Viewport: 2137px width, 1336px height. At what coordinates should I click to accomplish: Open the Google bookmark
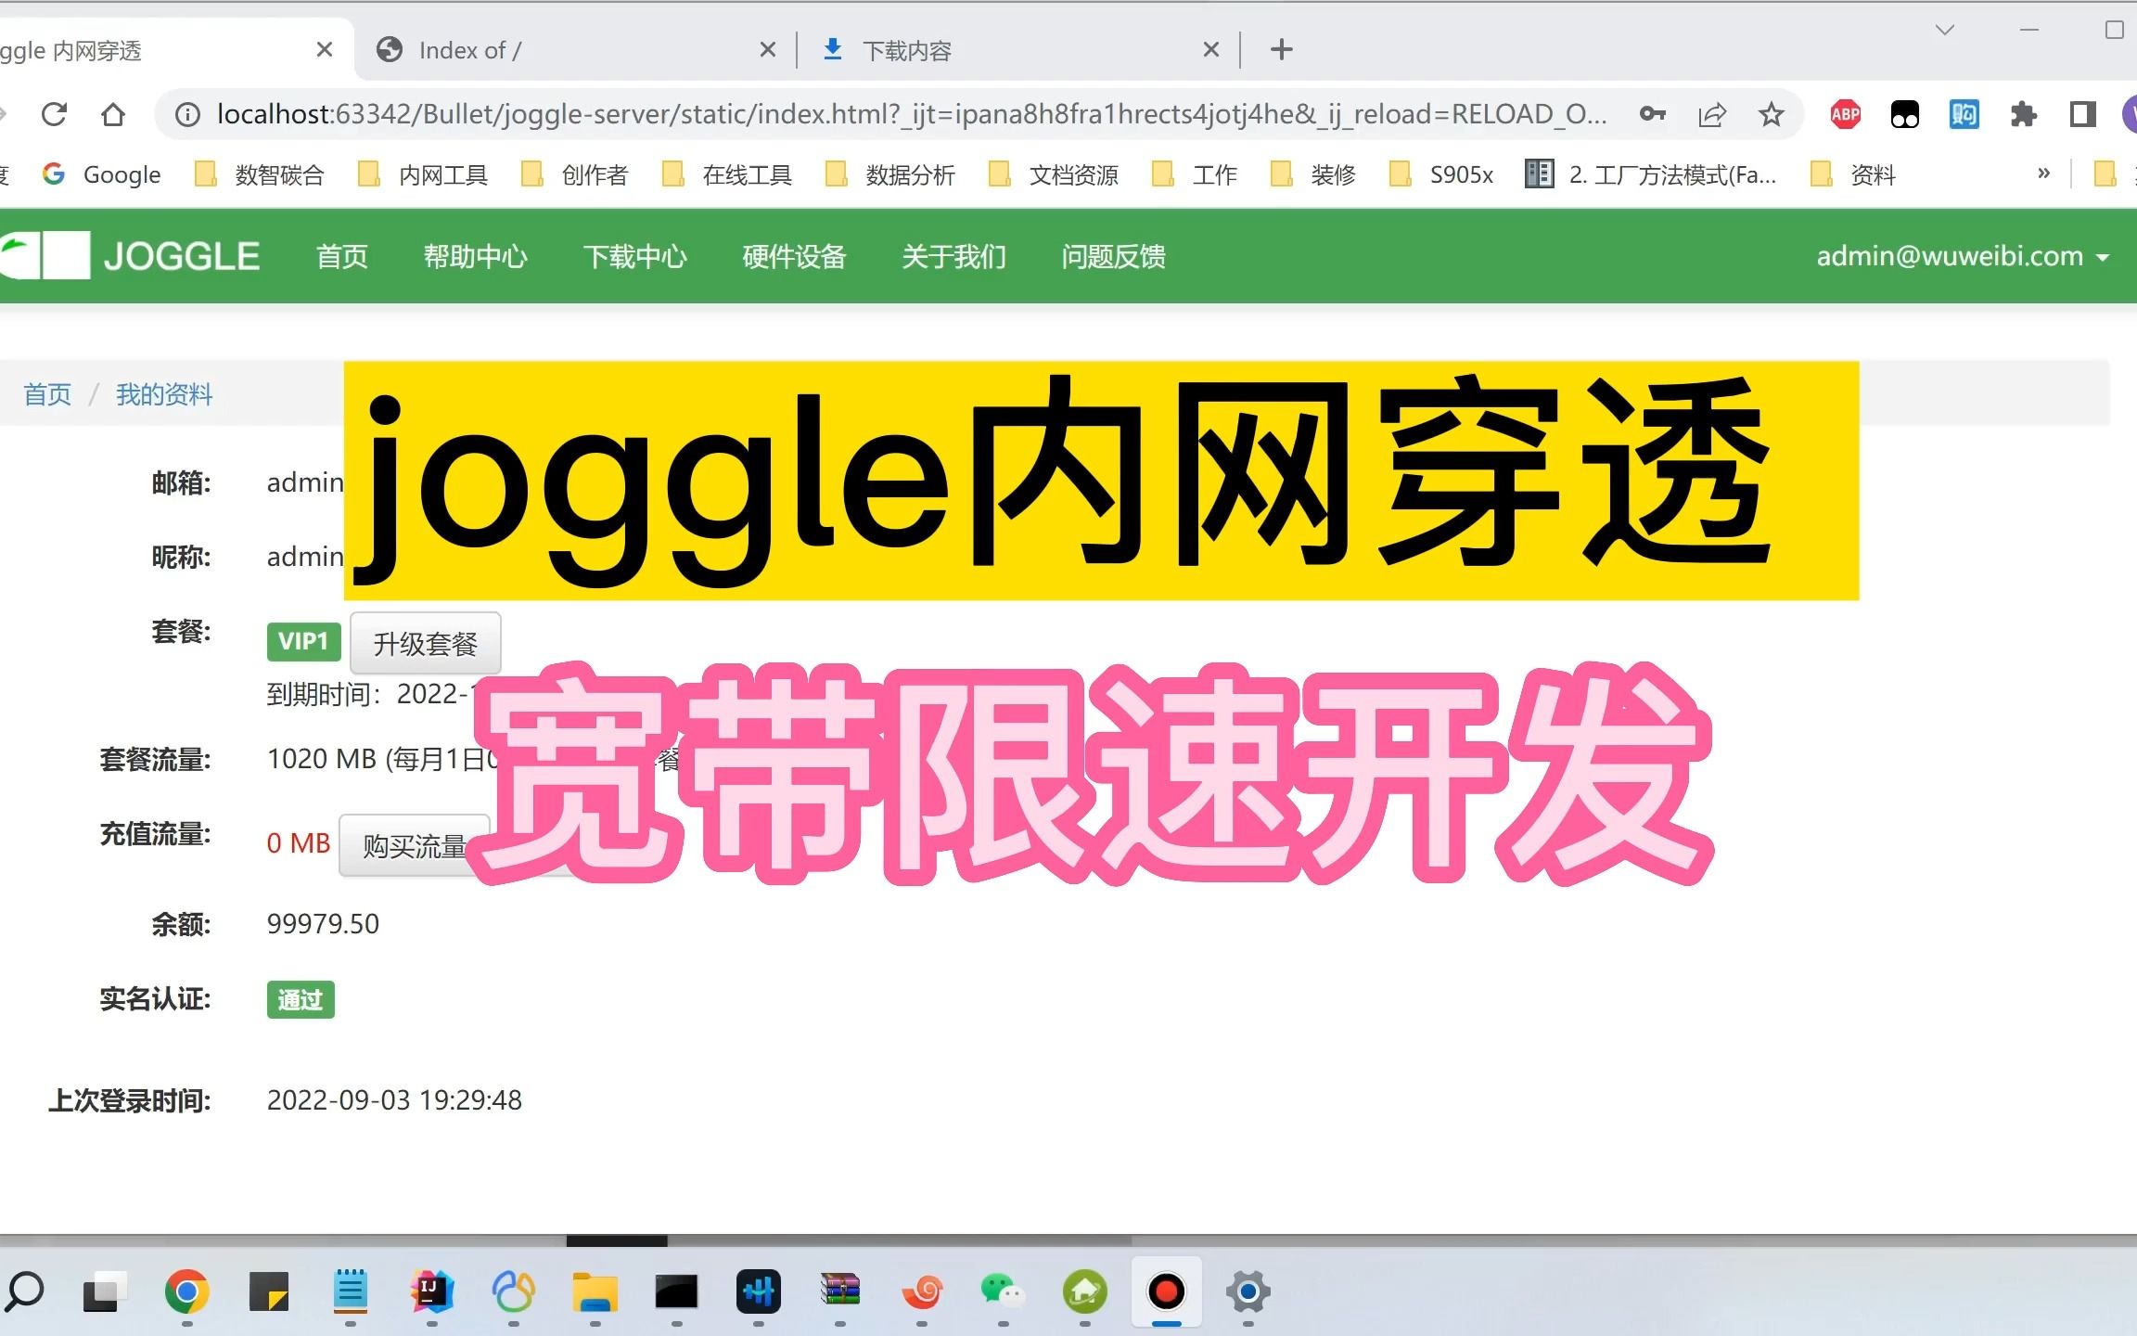pos(101,174)
